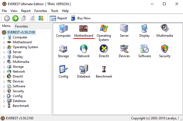Screen dimensions: 183x121
Task: Click the Up level toolbar icon
Action: [24, 18]
